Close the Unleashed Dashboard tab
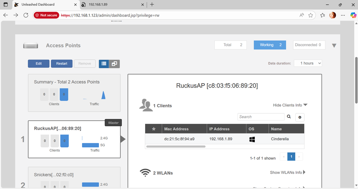The width and height of the screenshot is (358, 189). [76, 5]
